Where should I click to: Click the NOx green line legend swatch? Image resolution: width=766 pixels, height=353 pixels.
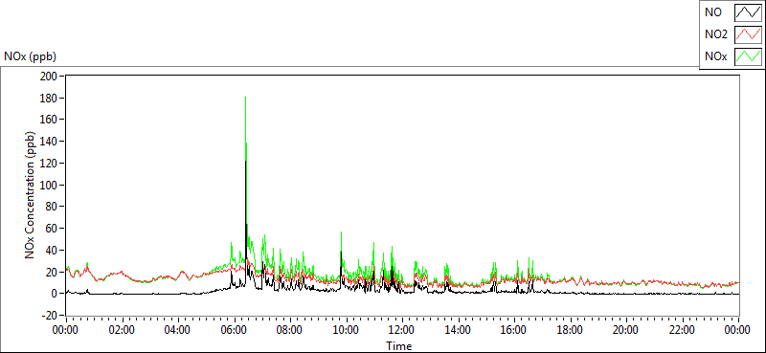749,56
